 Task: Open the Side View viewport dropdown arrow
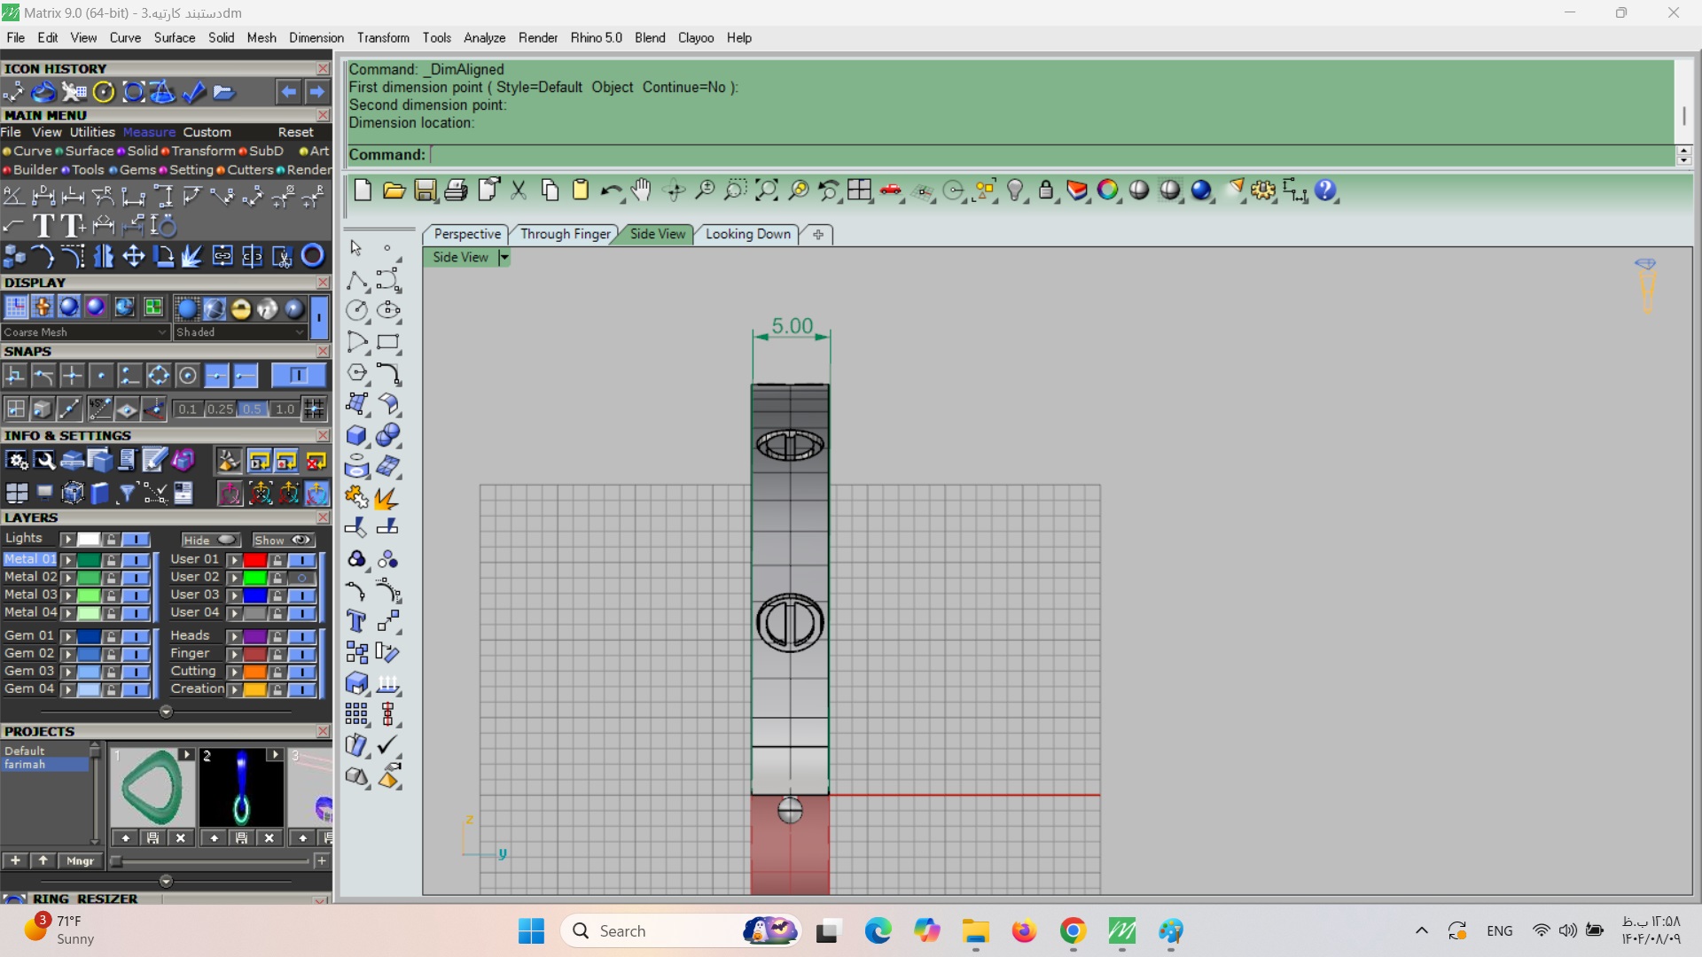tap(504, 258)
